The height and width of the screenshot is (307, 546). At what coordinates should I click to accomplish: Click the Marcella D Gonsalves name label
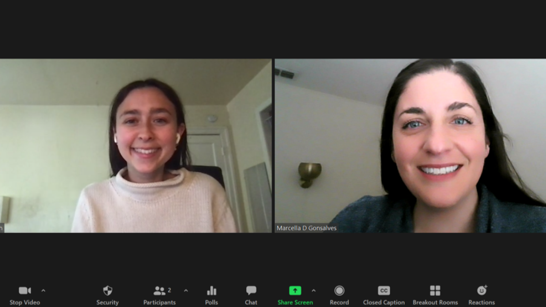point(306,228)
